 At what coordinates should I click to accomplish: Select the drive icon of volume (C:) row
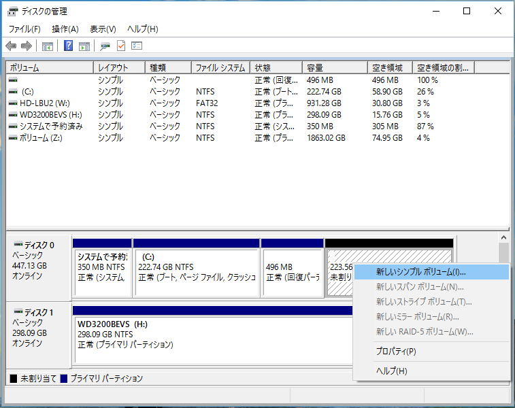tap(13, 92)
